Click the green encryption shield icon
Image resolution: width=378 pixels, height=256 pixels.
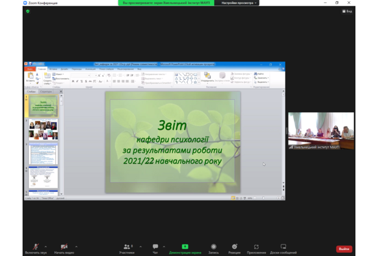pyautogui.click(x=27, y=11)
